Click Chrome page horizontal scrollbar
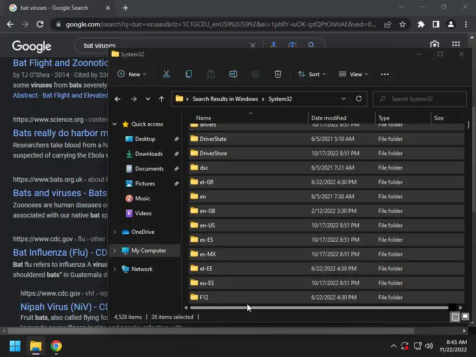476x357 pixels. 211,331
